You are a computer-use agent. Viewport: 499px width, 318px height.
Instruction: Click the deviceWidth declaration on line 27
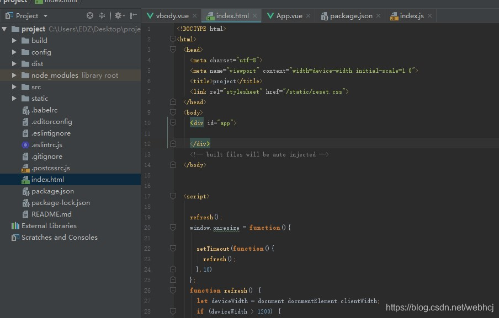[288, 301]
